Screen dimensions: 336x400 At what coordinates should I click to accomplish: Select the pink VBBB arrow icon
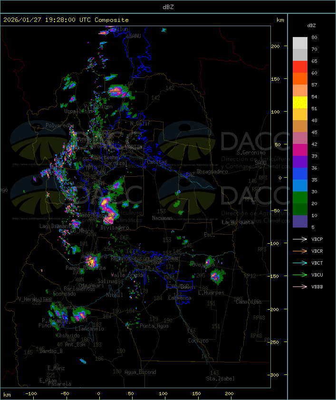(300, 287)
